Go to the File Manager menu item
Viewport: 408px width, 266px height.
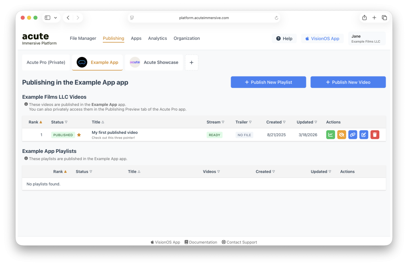coord(83,39)
